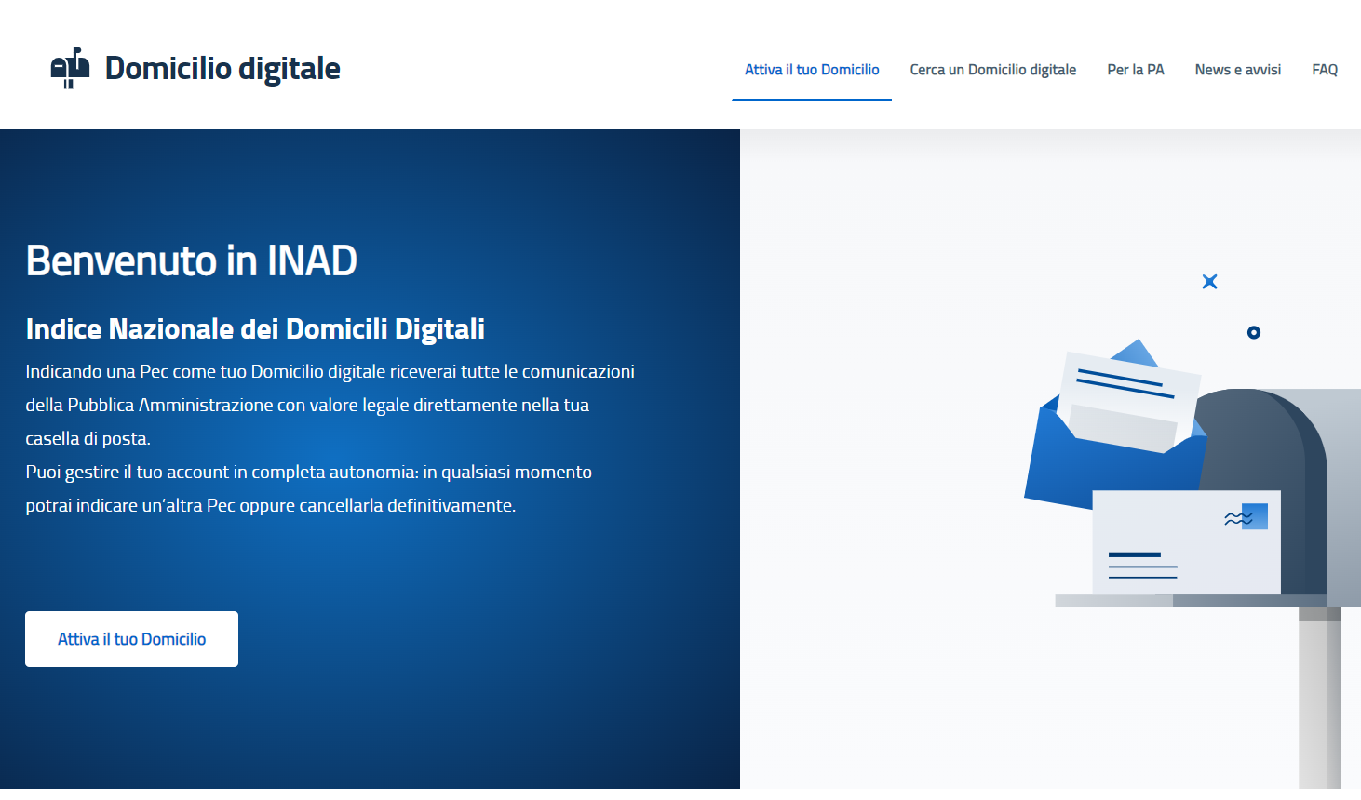Go to Cerca un Domicilio digitale
The width and height of the screenshot is (1361, 800).
tap(993, 70)
